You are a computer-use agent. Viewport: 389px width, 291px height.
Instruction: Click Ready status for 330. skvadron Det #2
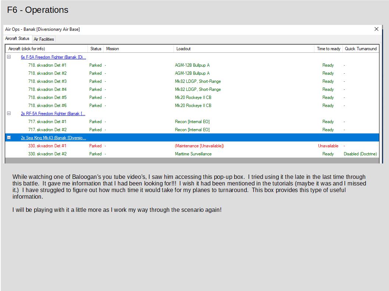pos(328,154)
